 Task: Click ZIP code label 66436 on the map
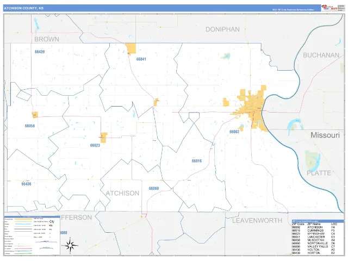pyautogui.click(x=27, y=184)
